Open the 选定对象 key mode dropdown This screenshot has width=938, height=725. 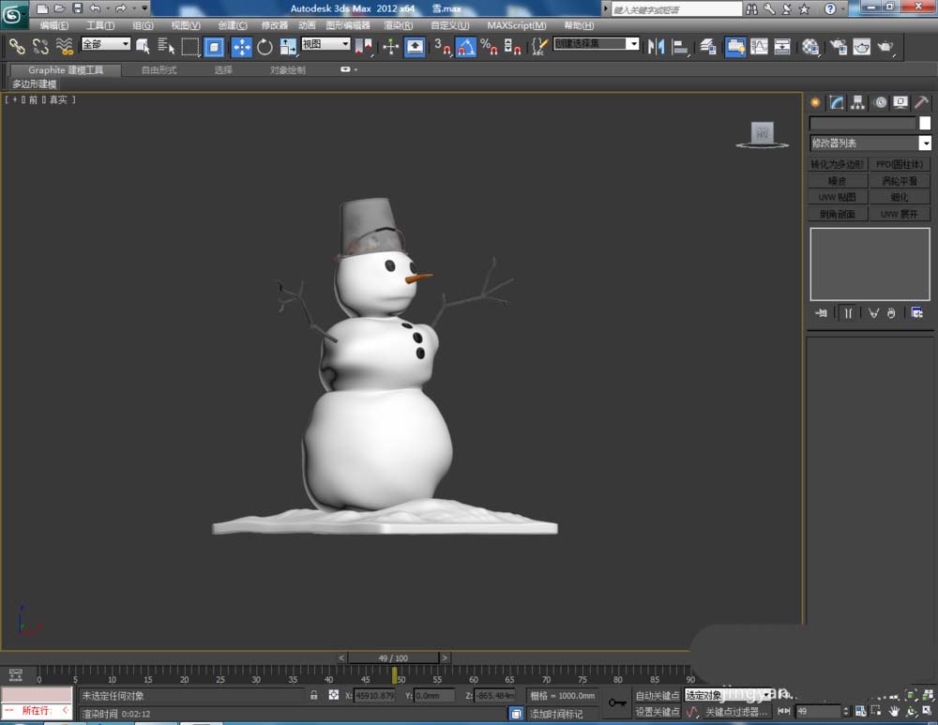tap(728, 695)
